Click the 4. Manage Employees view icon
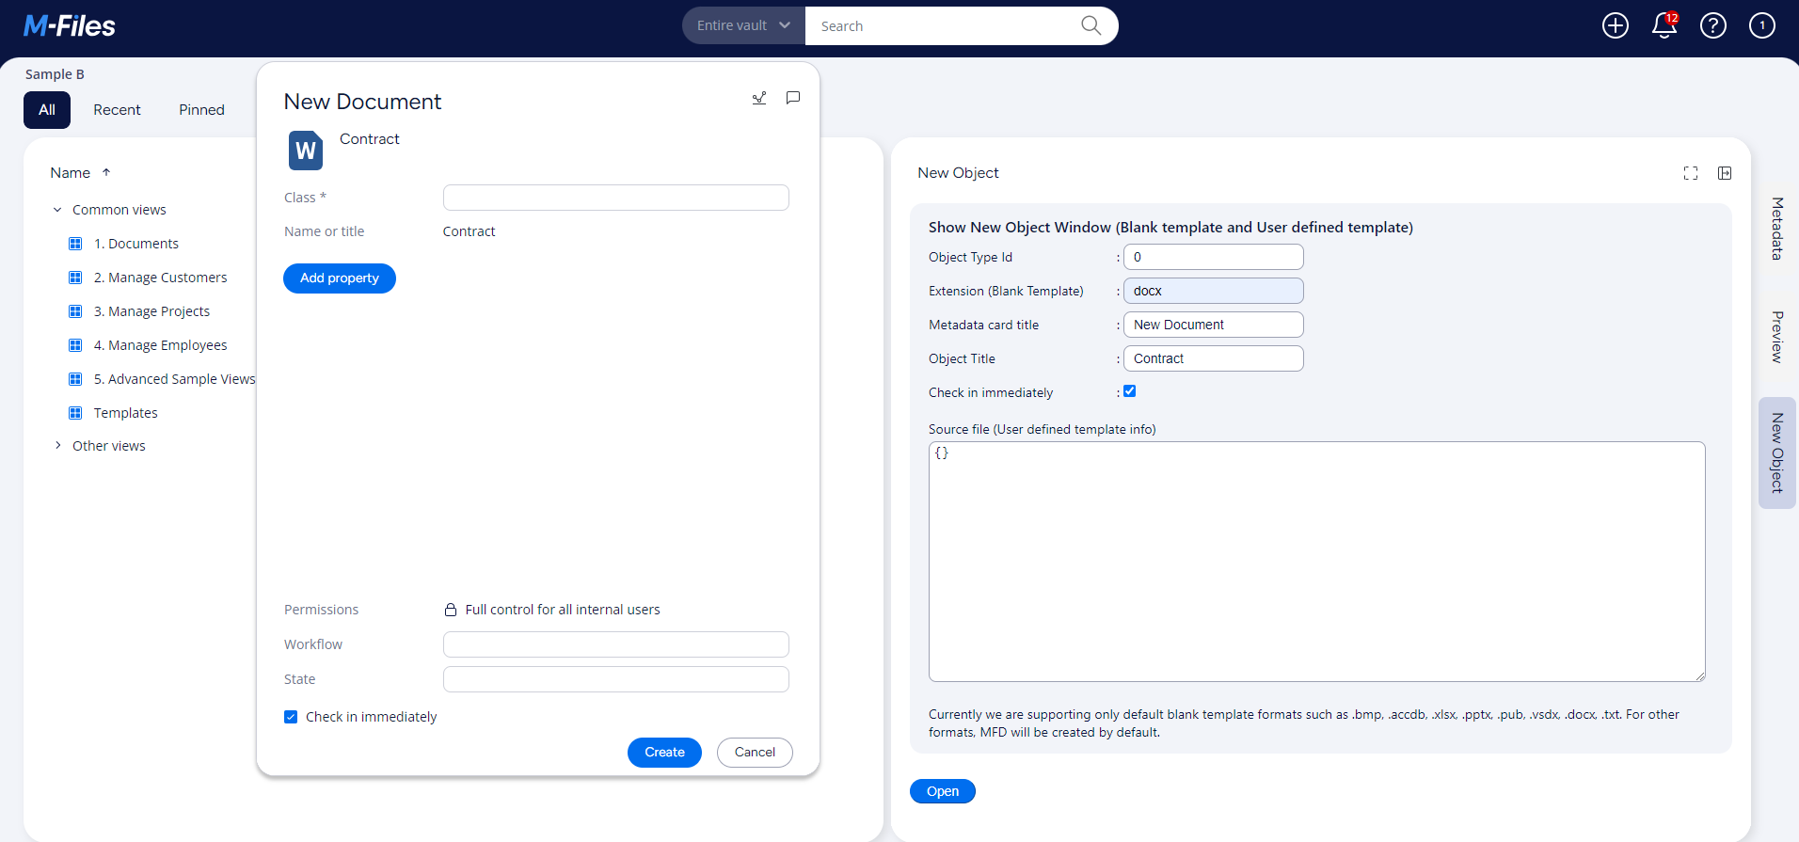The width and height of the screenshot is (1799, 842). coord(75,345)
